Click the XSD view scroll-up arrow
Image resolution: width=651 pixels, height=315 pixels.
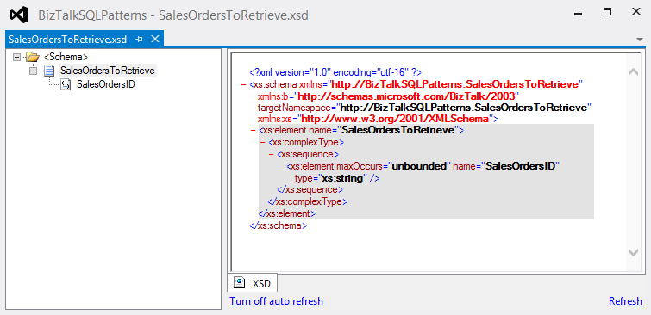tap(634, 72)
